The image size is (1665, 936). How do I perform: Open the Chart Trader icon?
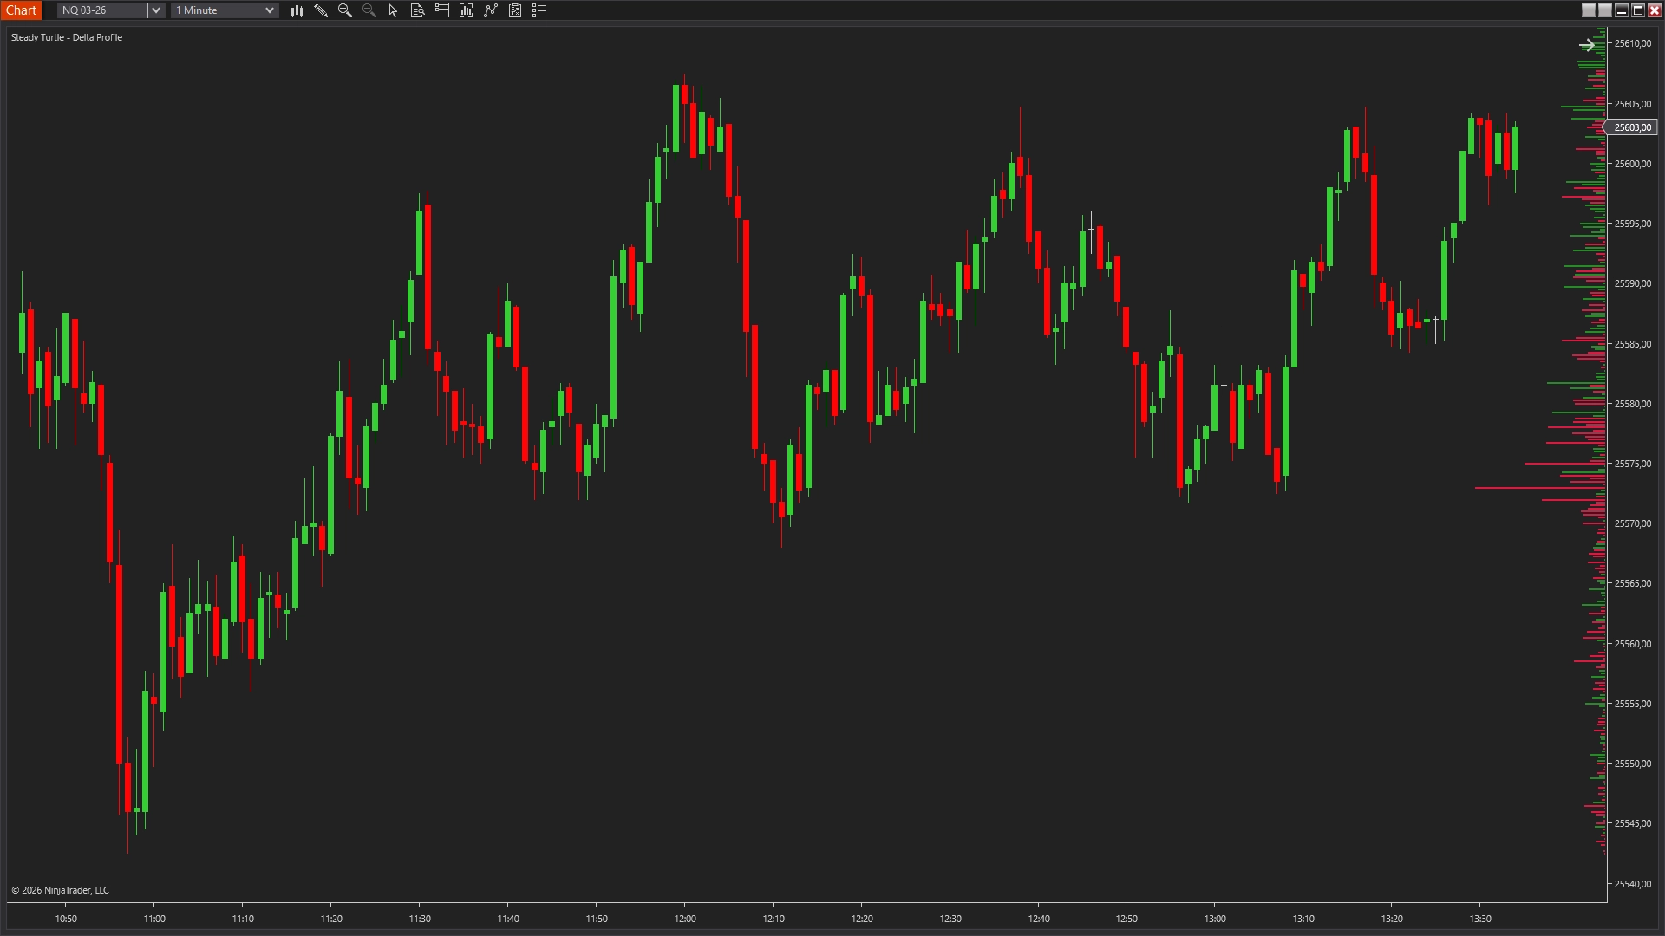(x=441, y=10)
